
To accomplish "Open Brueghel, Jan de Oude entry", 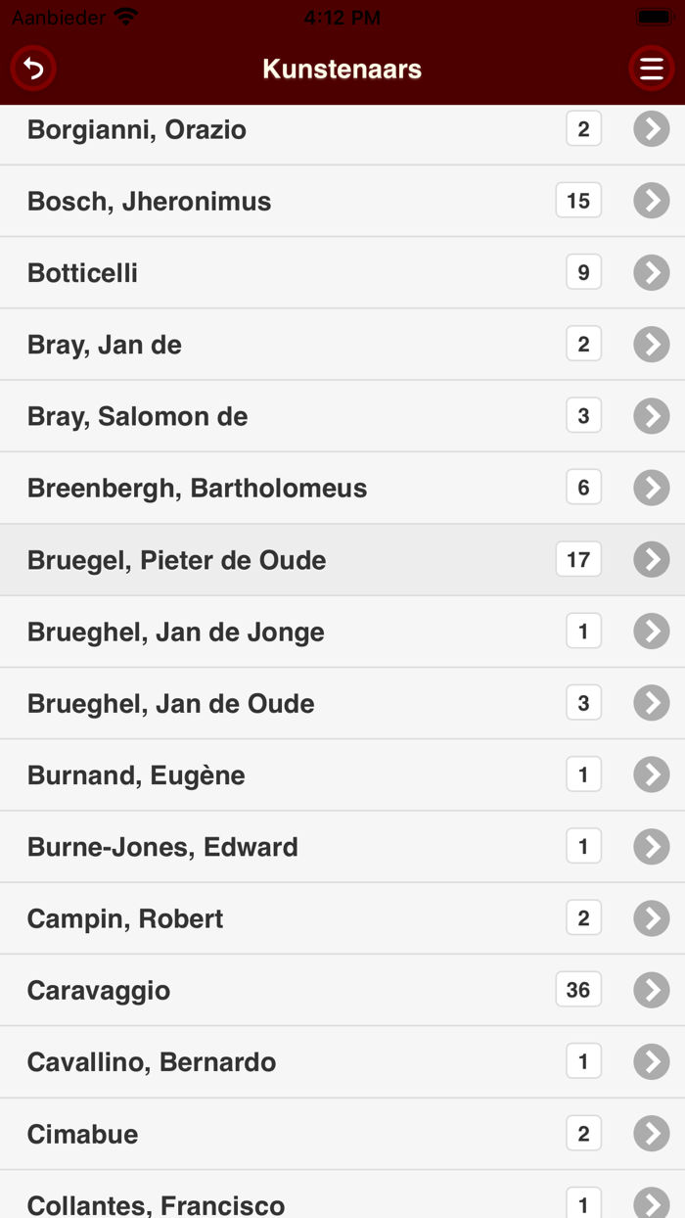I will [x=170, y=703].
